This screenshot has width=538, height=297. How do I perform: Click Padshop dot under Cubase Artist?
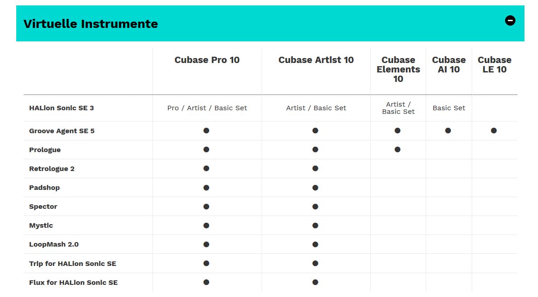[315, 187]
